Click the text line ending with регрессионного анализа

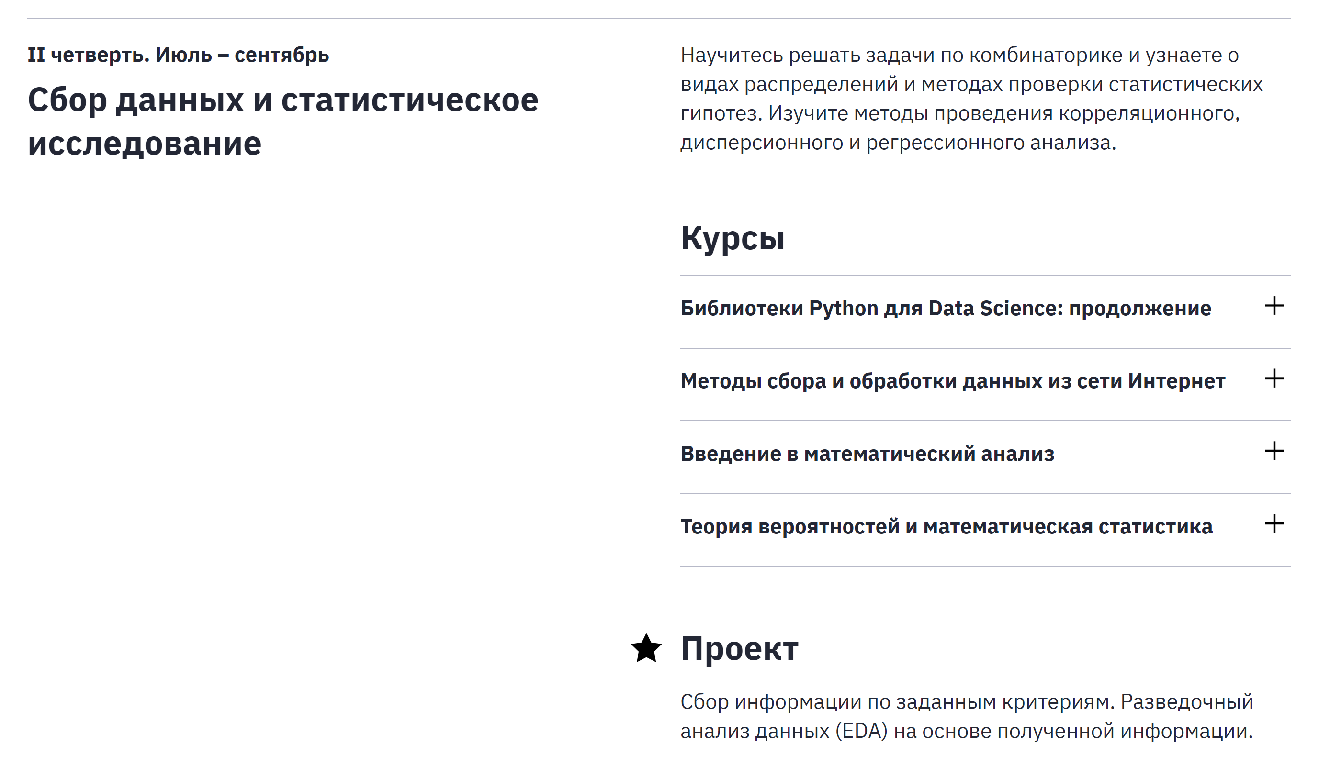pos(898,143)
